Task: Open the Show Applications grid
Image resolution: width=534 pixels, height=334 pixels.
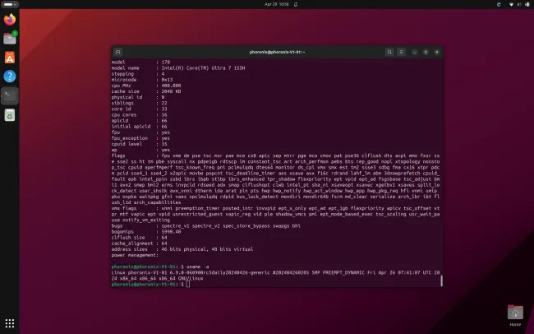Action: tap(11, 322)
